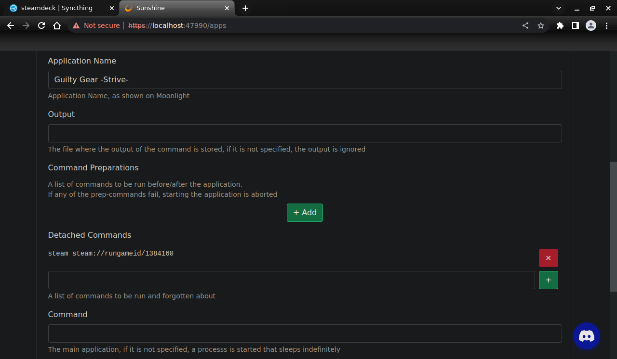Click the Not secure warning indicator

[96, 26]
